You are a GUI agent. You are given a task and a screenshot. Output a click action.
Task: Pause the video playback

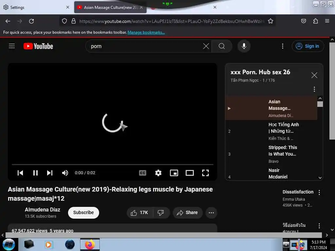[35, 173]
